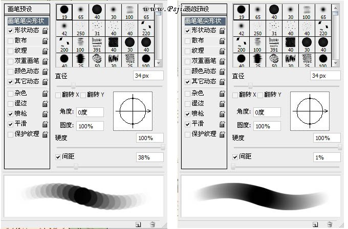Image resolution: width=348 pixels, height=229 pixels.
Task: Toggle lock icon next to 保护纹理 in left panel
Action: click(x=45, y=134)
